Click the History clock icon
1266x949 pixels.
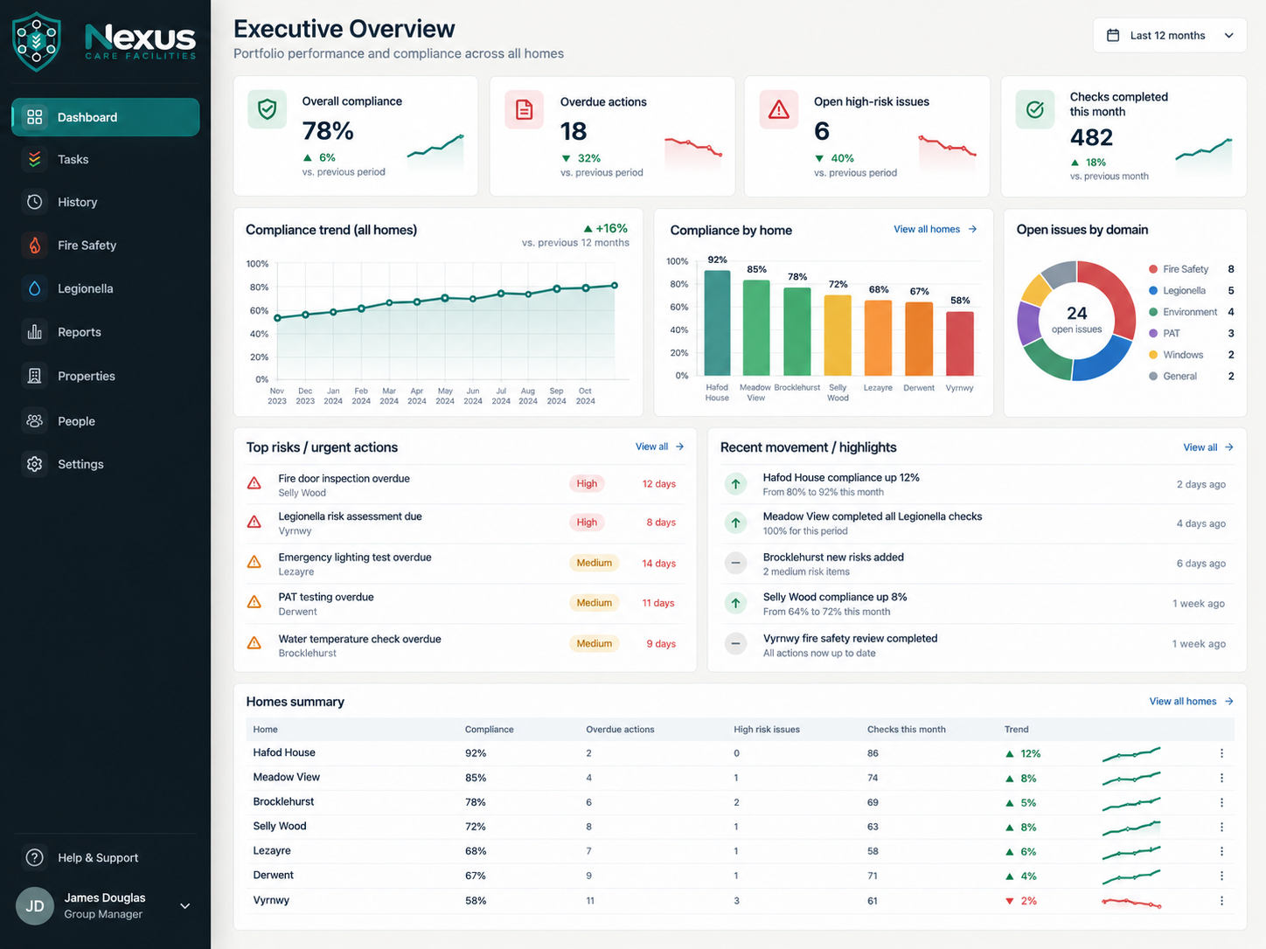35,202
